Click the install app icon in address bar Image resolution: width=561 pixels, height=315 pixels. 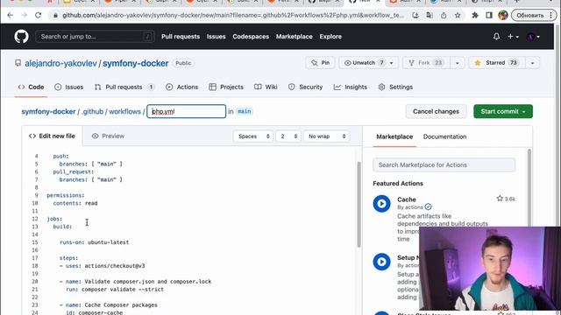tap(415, 16)
